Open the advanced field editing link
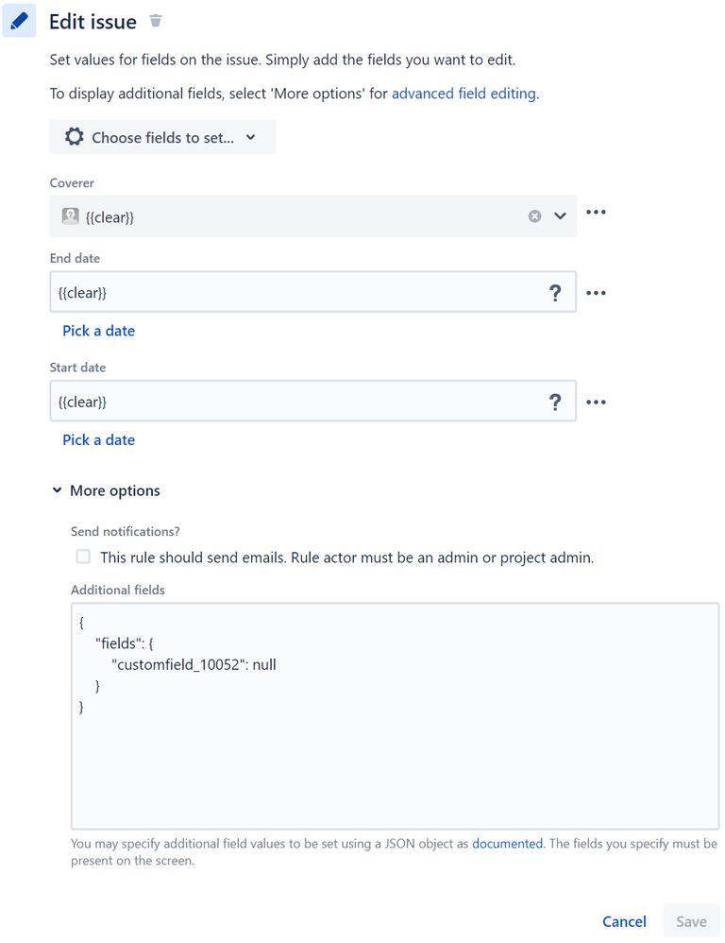 [464, 94]
